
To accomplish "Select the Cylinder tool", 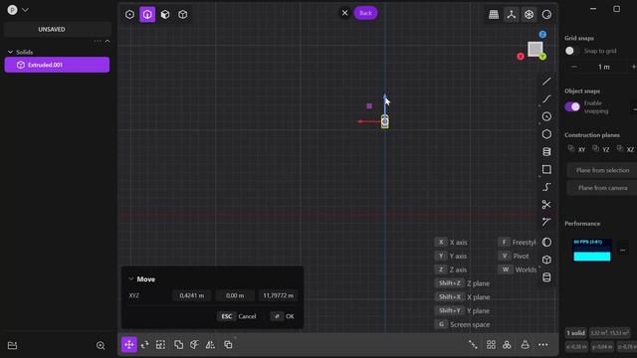I will (x=546, y=277).
